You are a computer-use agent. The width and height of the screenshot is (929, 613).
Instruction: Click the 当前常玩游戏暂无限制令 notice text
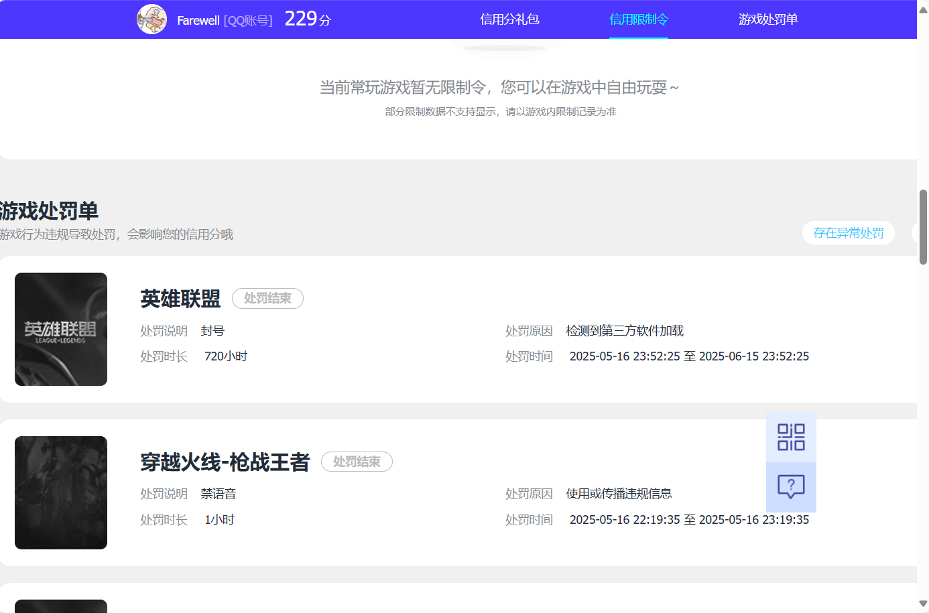[499, 88]
